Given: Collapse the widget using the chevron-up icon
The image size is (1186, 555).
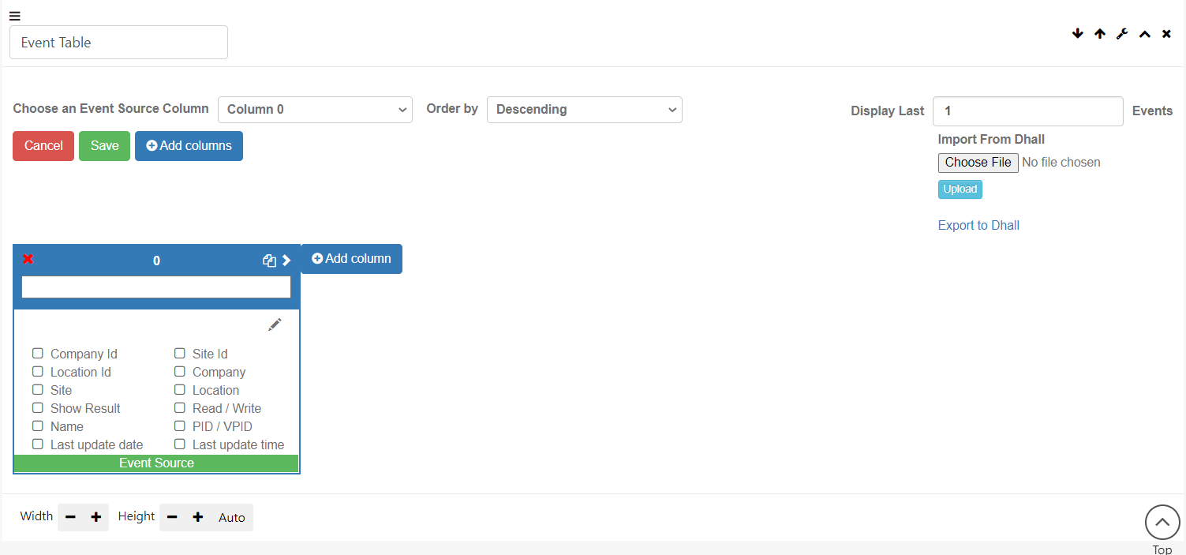Looking at the screenshot, I should (1144, 33).
